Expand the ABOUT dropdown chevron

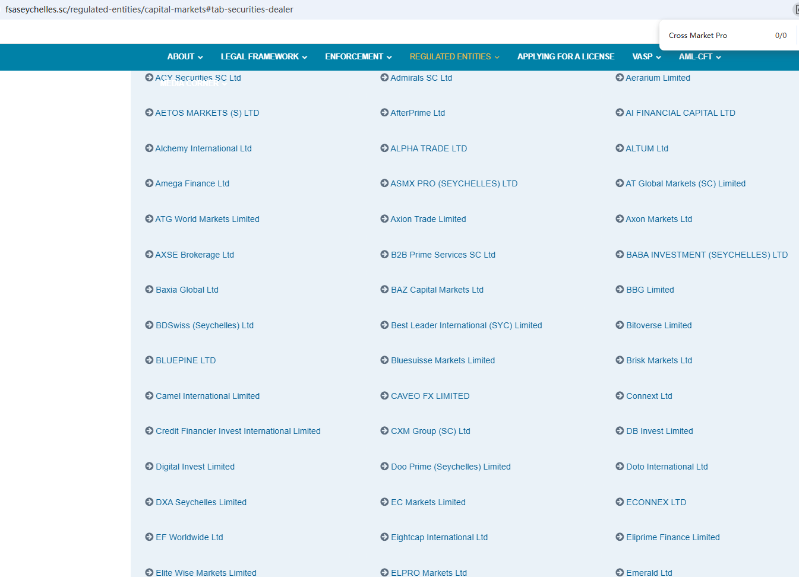point(200,58)
